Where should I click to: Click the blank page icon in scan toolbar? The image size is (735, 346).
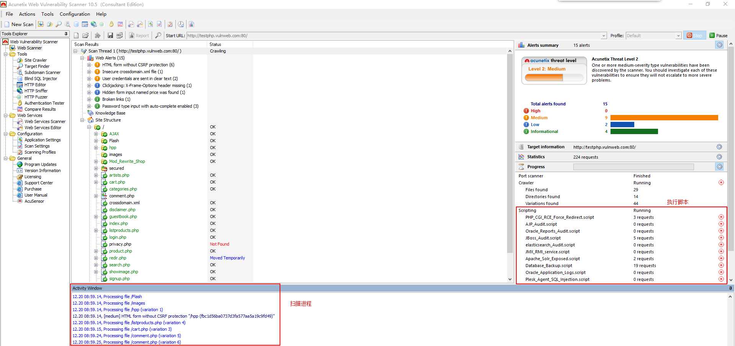click(x=76, y=36)
